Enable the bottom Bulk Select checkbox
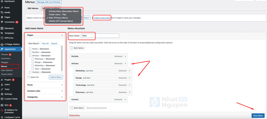267x119 pixels. click(x=72, y=108)
